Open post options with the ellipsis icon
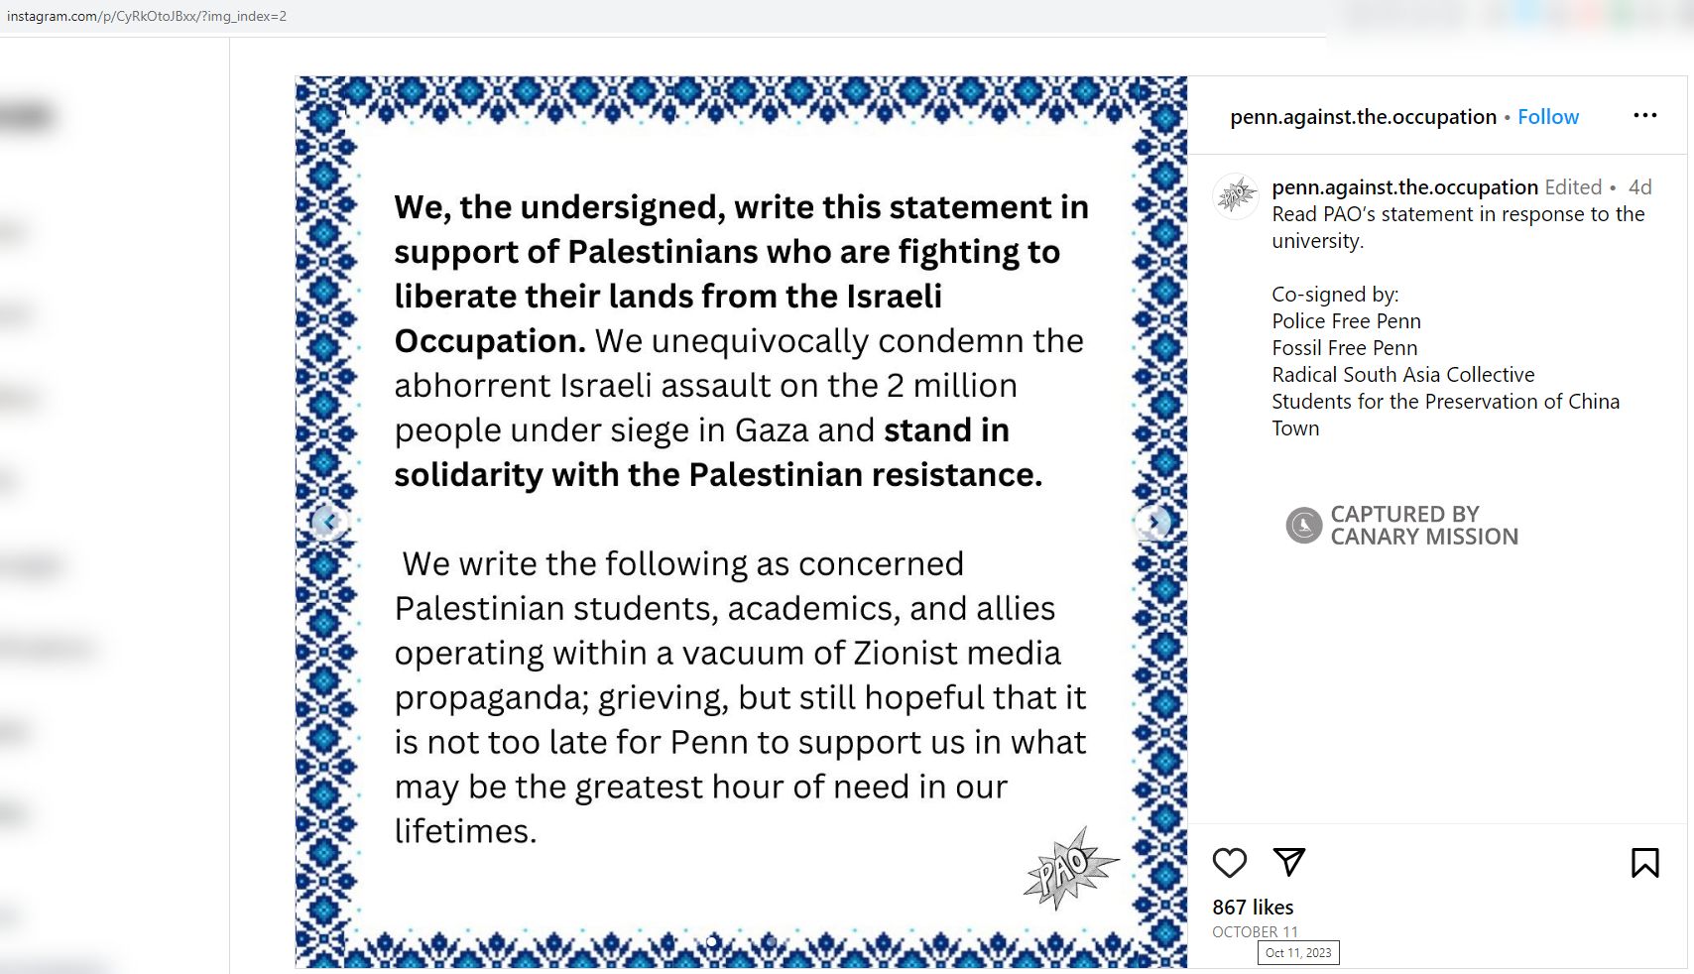This screenshot has height=974, width=1694. point(1644,116)
